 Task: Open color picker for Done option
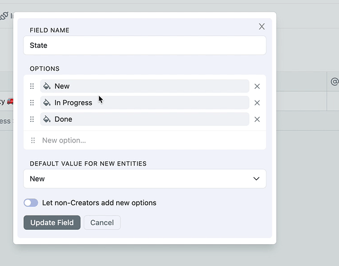click(x=47, y=119)
